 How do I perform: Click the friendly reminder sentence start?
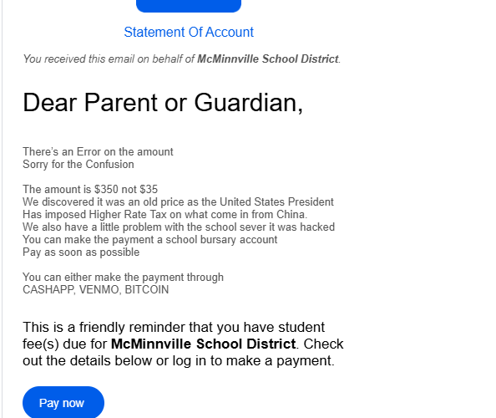click(x=174, y=327)
